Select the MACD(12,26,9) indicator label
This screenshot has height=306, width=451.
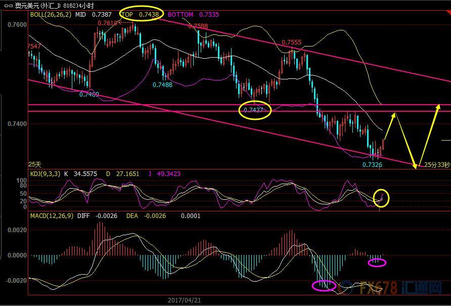pyautogui.click(x=52, y=216)
